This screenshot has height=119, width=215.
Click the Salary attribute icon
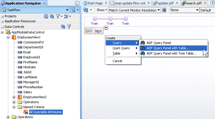click(x=20, y=92)
